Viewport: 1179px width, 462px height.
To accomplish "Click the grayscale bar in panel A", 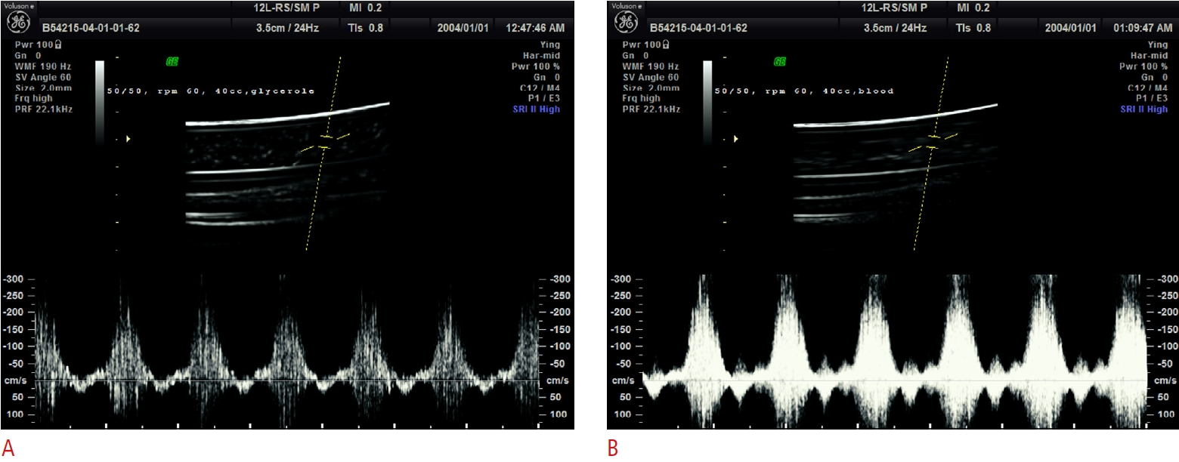I will pos(100,102).
